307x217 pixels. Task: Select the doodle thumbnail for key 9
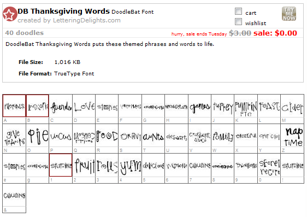246,165
